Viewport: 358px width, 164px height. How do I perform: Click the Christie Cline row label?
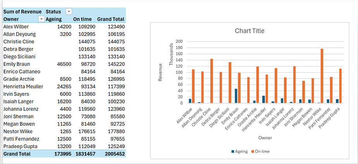(19, 41)
